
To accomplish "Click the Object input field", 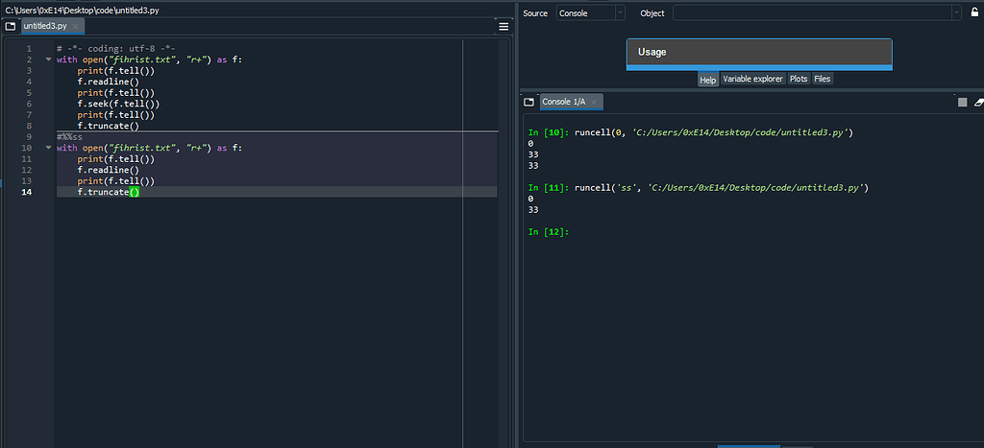I will coord(811,12).
